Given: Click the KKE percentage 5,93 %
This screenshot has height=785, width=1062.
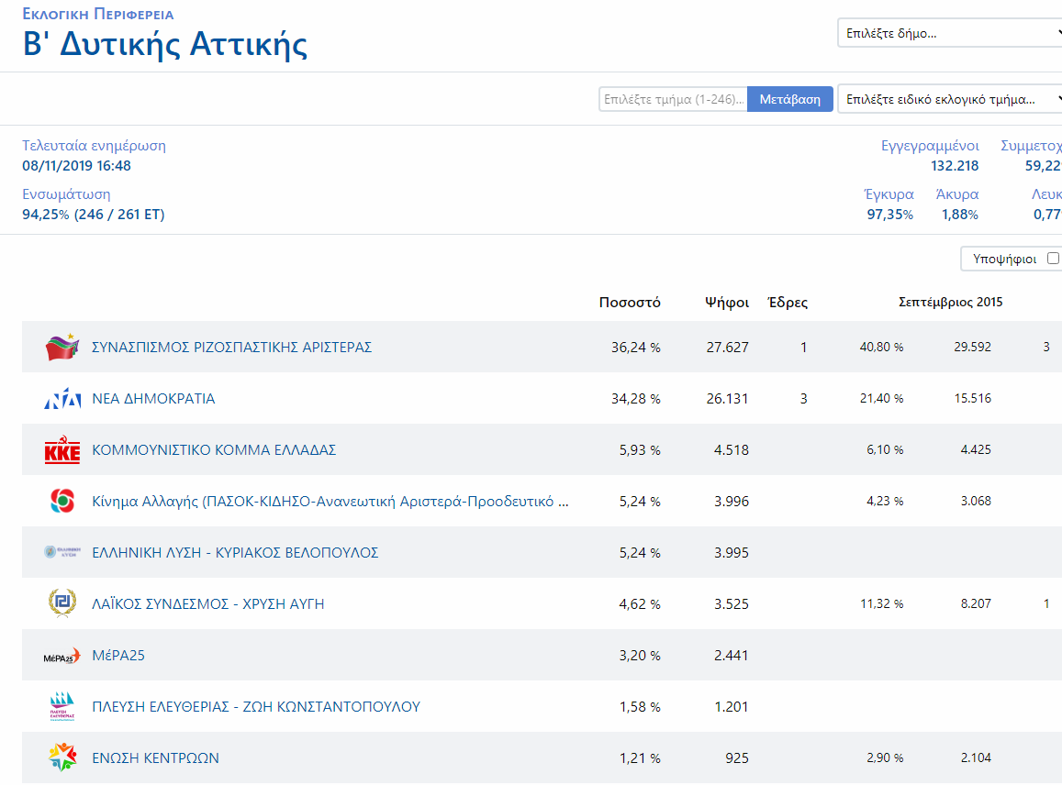Looking at the screenshot, I should click(x=640, y=450).
